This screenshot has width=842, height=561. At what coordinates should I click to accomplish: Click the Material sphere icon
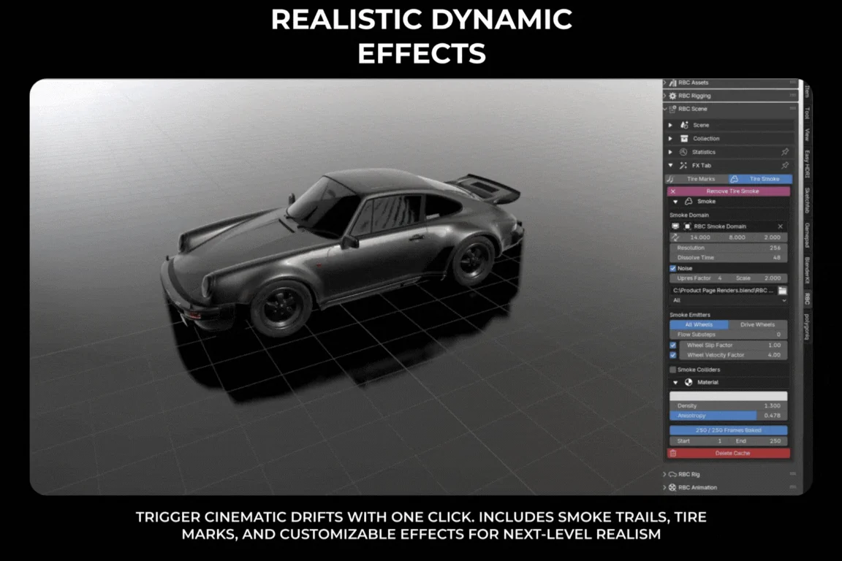(x=689, y=382)
